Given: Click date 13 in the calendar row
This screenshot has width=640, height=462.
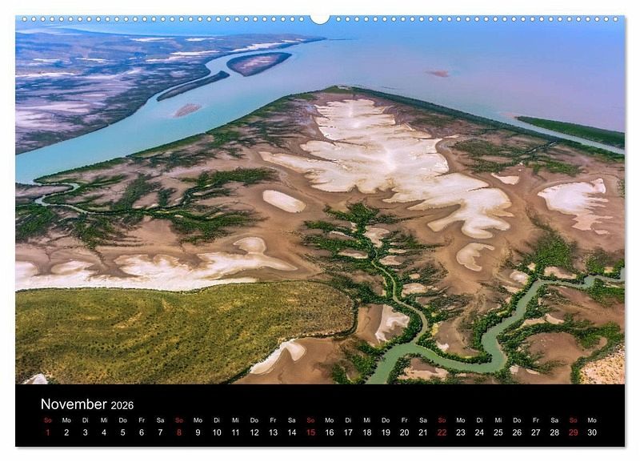Looking at the screenshot, I should pos(273,432).
